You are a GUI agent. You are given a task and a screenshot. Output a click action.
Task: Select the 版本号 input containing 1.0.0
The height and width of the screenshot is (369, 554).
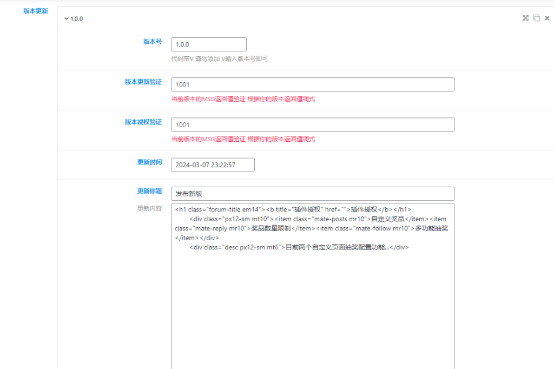208,44
